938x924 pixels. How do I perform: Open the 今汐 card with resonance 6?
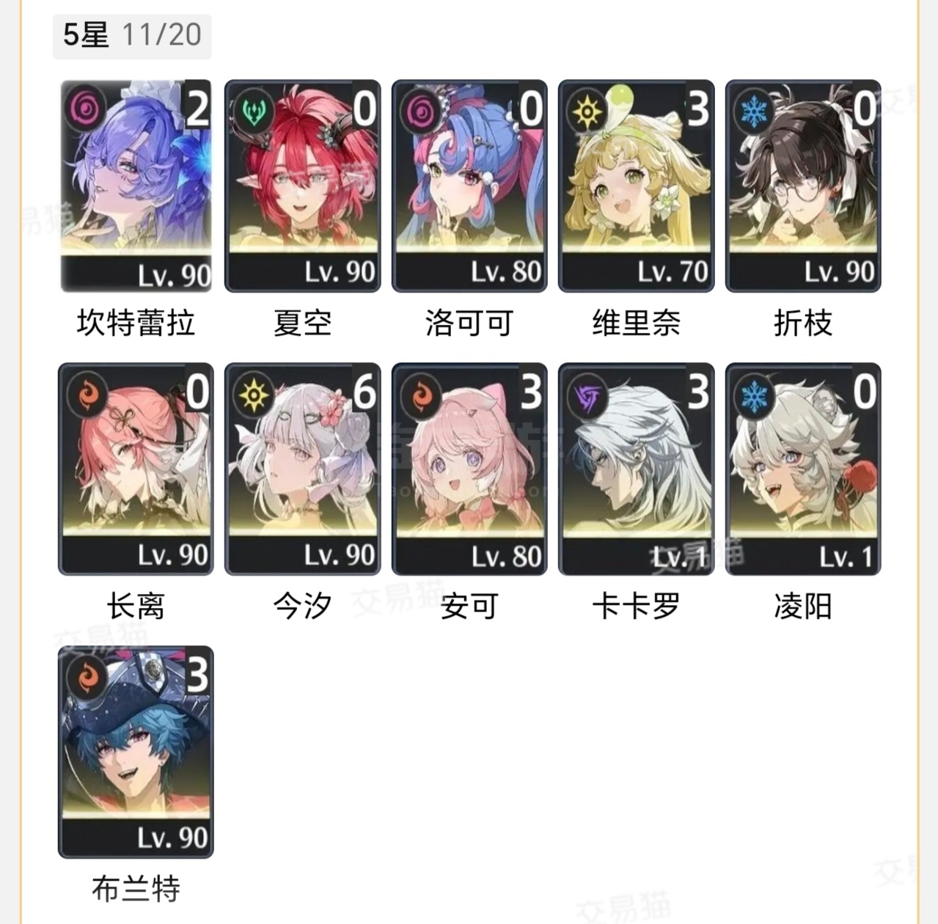click(x=303, y=469)
